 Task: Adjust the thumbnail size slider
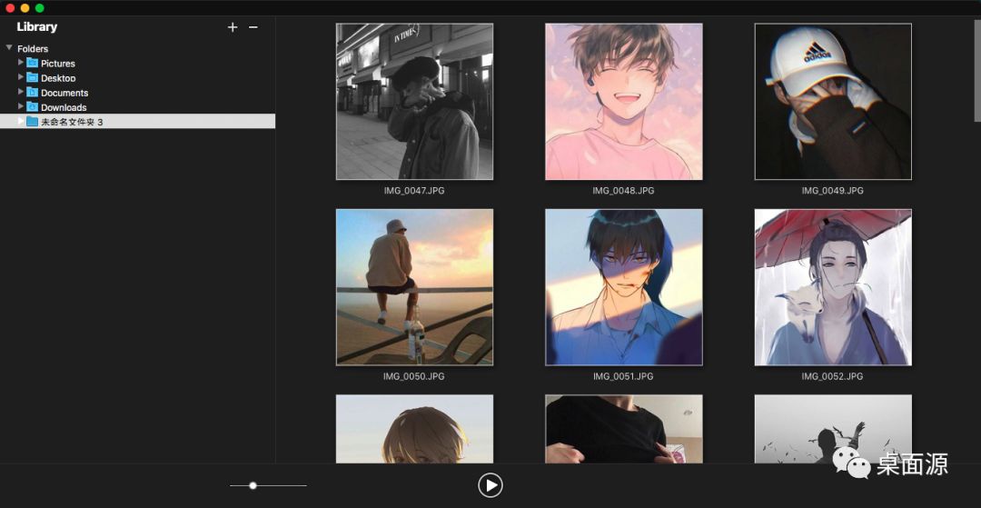tap(253, 485)
